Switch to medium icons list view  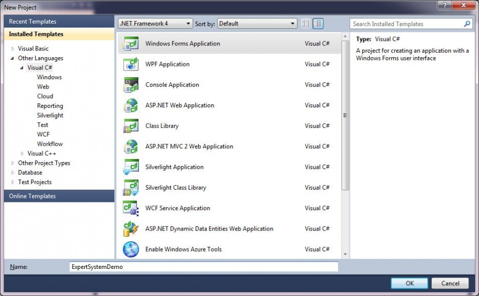(x=318, y=24)
